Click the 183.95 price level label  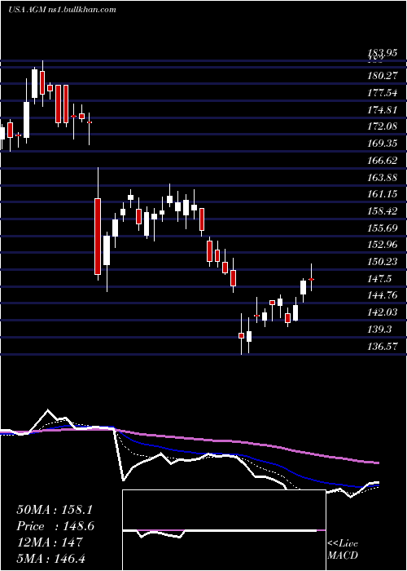point(382,53)
